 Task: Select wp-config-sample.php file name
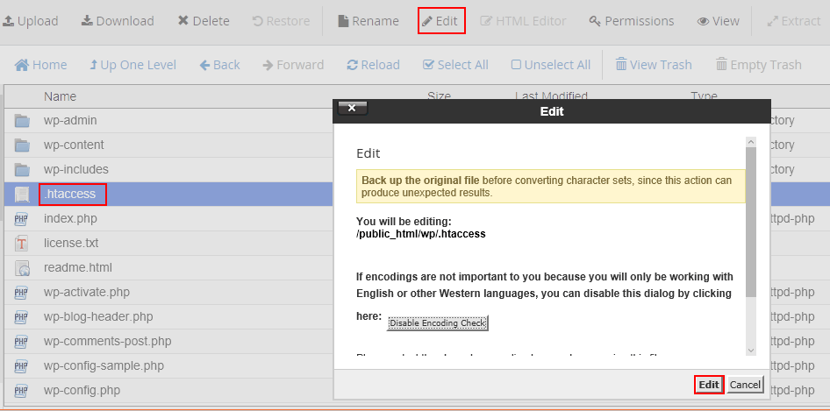[104, 365]
